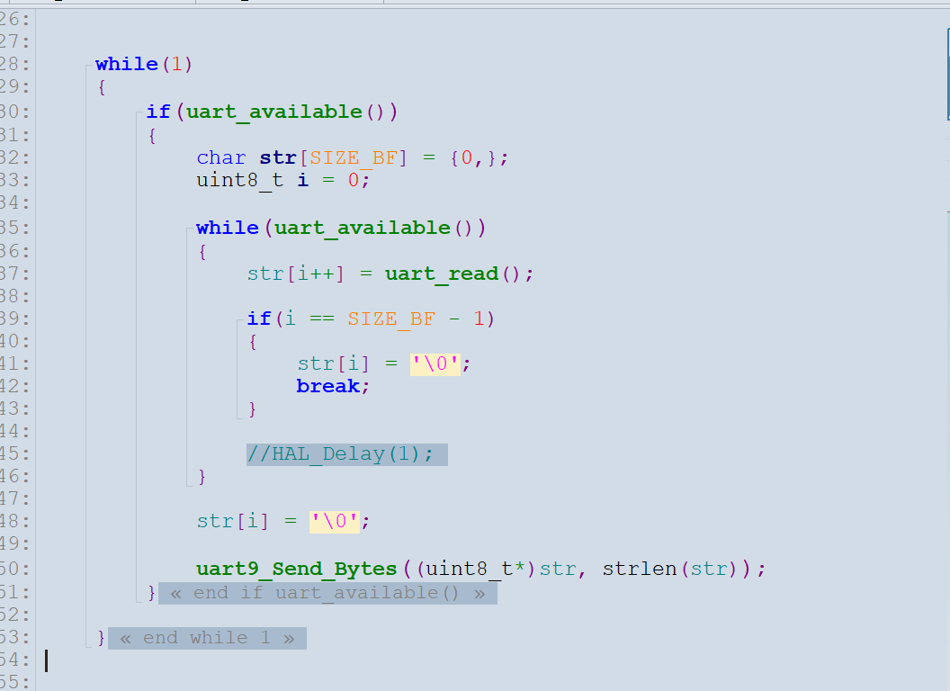
Task: Click the outer 'while' keyword before (1)
Action: tap(127, 64)
